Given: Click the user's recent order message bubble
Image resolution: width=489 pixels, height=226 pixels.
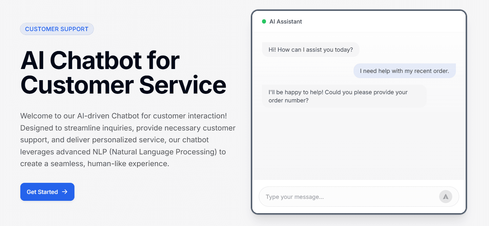Looking at the screenshot, I should [x=404, y=71].
